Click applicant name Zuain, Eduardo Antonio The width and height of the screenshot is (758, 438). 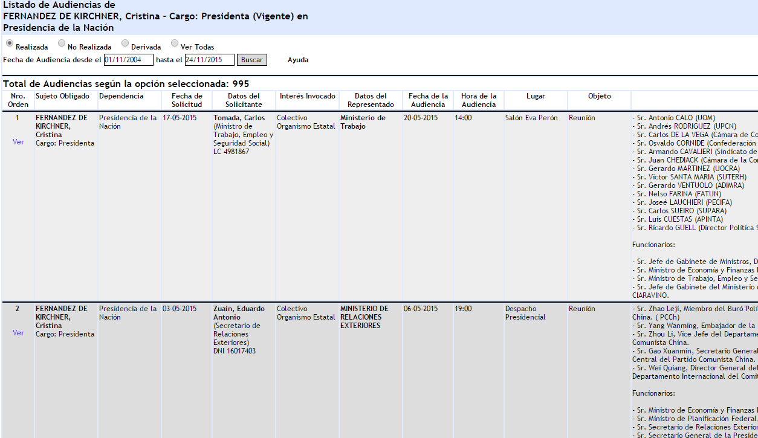pos(239,313)
